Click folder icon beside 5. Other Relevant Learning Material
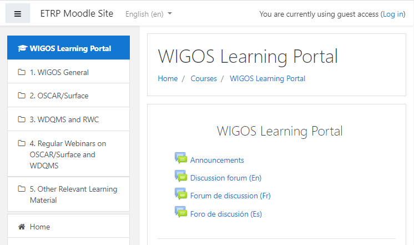Viewport: 414px width, 245px height. pos(22,189)
